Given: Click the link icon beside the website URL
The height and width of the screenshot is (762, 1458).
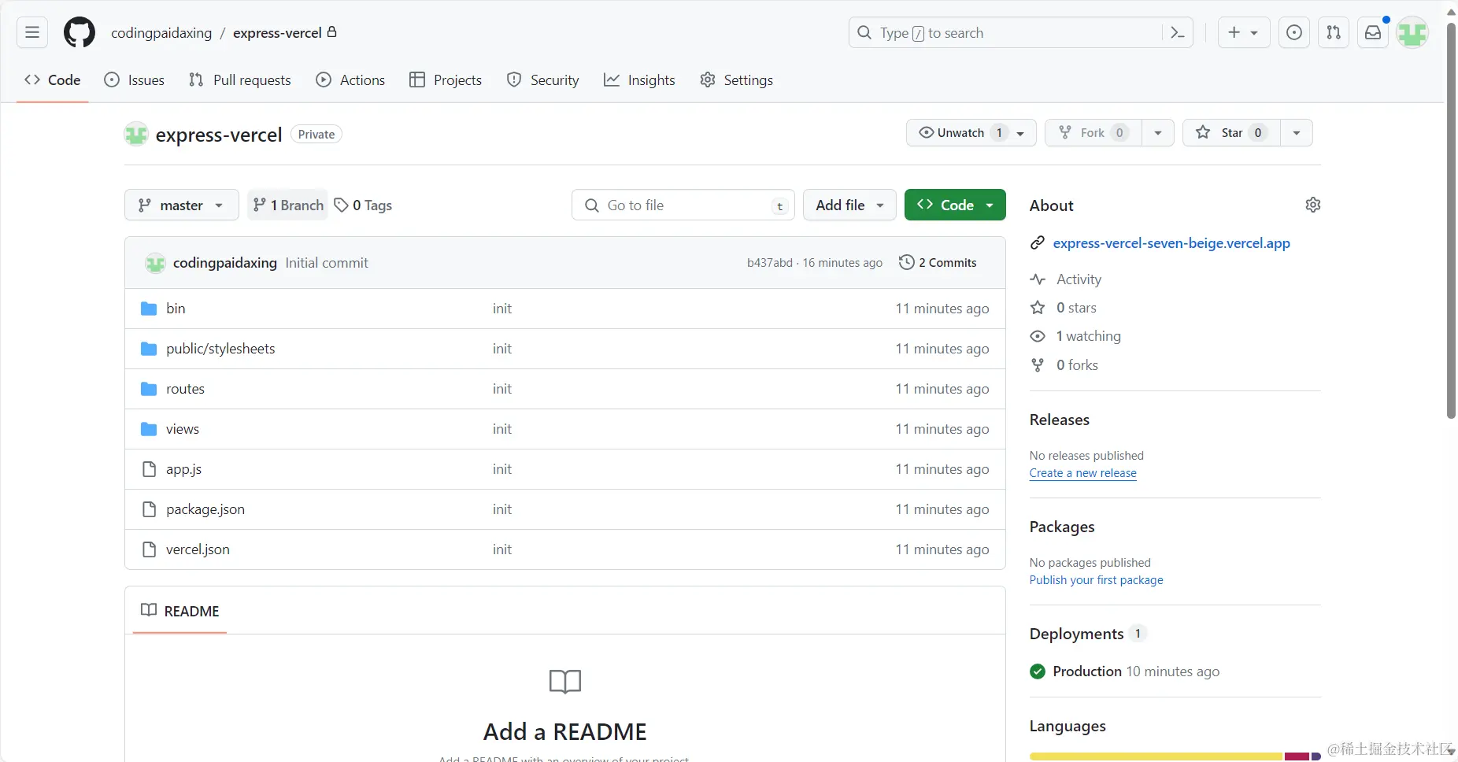Looking at the screenshot, I should [x=1038, y=243].
